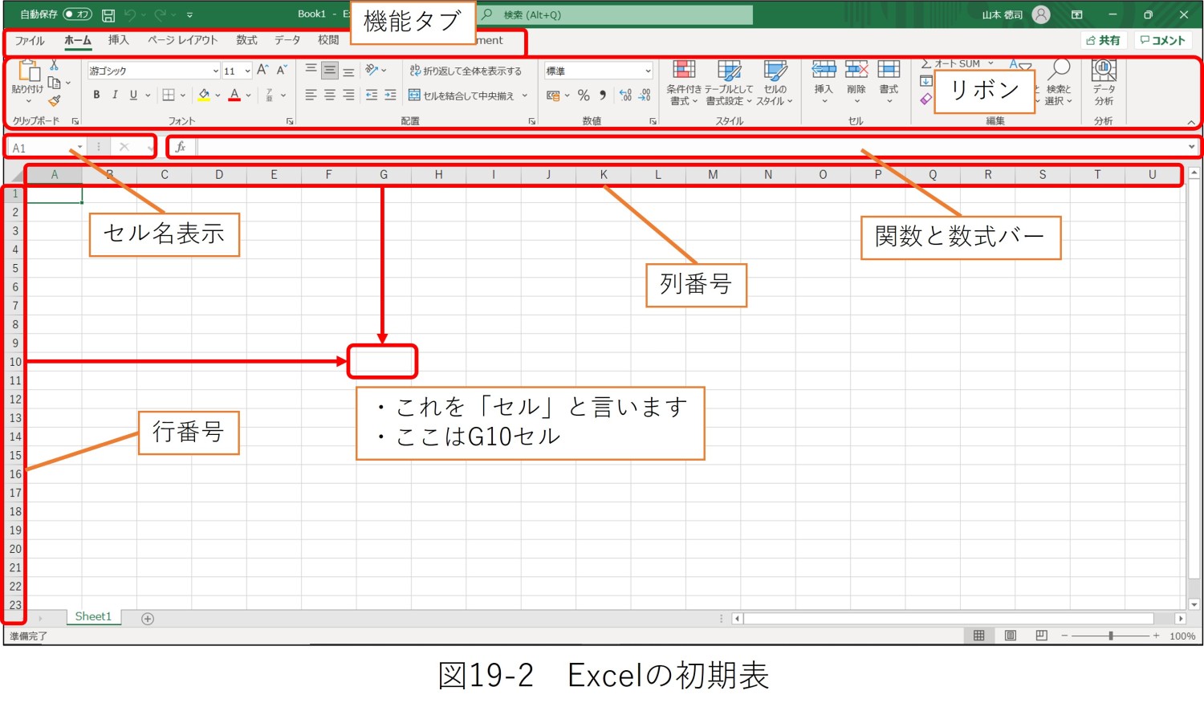
Task: Click the Percent Style icon
Action: 584,95
